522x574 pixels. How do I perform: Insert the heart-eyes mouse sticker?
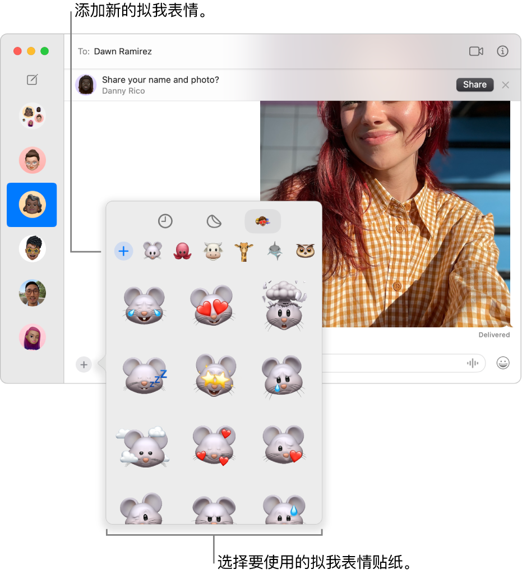pyautogui.click(x=213, y=305)
